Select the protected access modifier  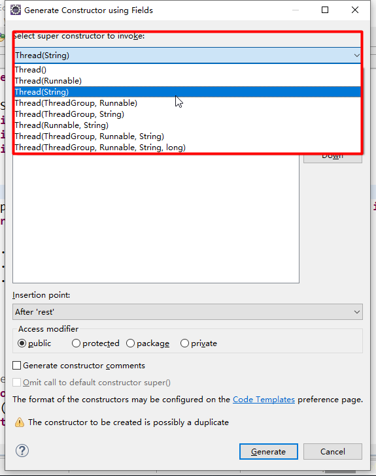tap(76, 343)
